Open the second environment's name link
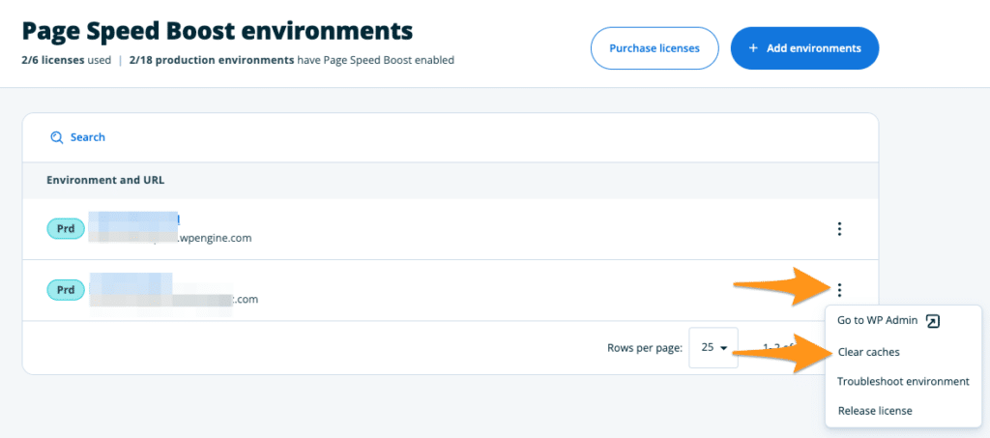990x438 pixels. (x=131, y=281)
